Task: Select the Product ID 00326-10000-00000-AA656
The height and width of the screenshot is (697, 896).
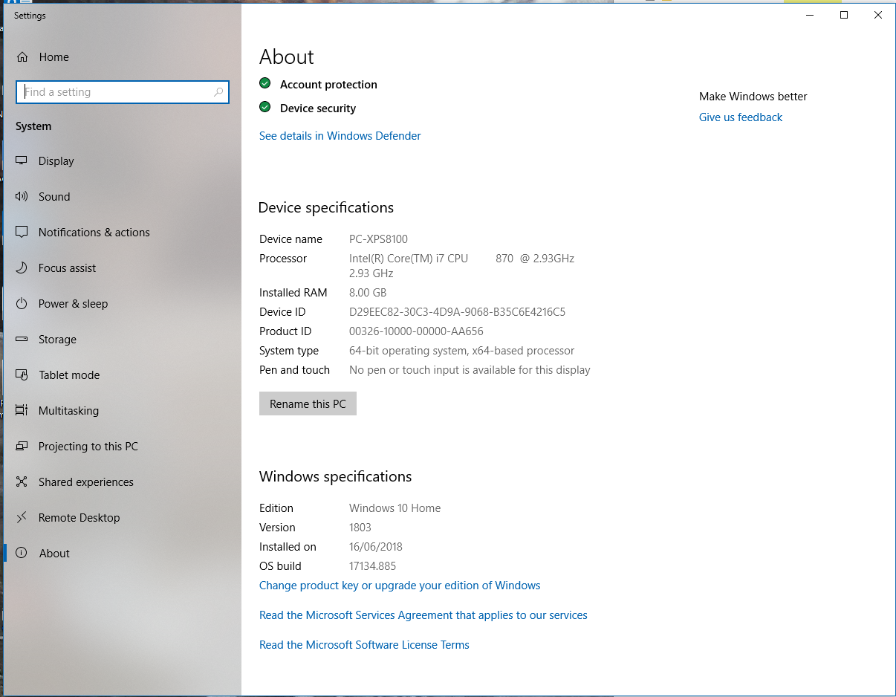Action: pos(416,331)
